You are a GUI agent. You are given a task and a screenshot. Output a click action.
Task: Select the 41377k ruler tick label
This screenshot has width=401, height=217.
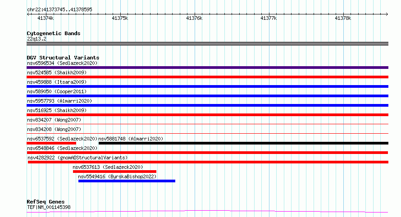tap(269, 18)
